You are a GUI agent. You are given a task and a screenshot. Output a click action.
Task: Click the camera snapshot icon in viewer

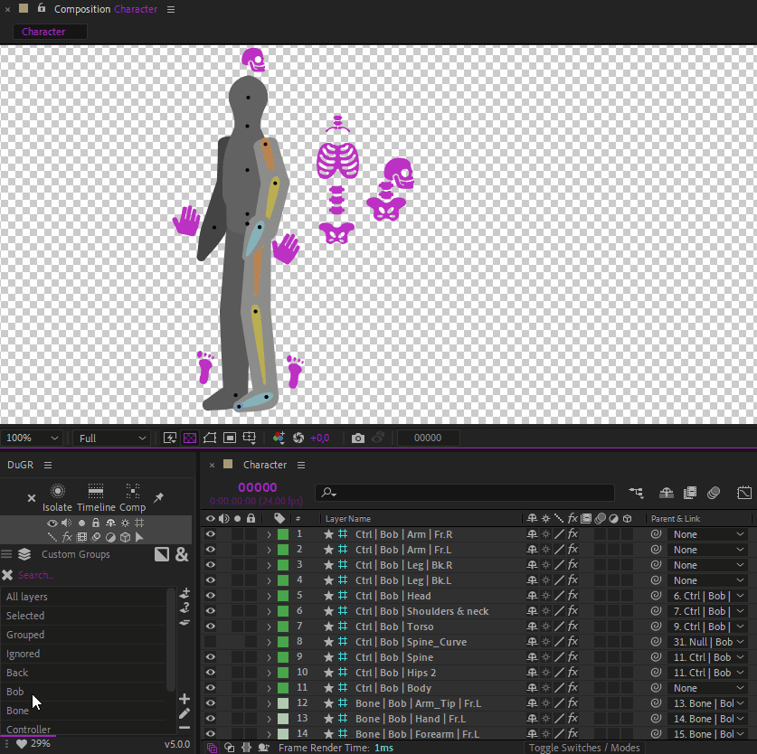tap(358, 438)
